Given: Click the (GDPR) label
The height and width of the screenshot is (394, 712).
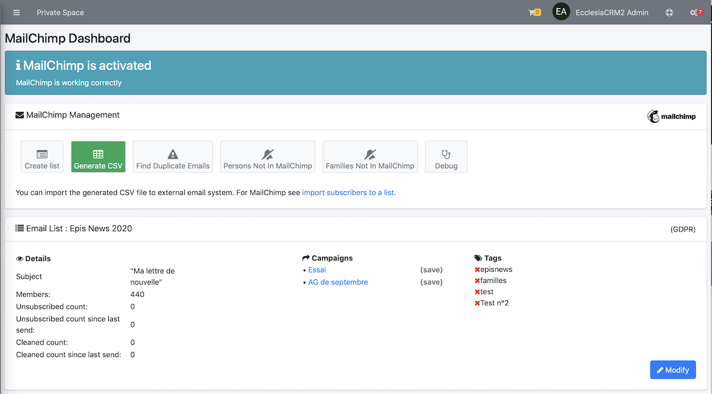Looking at the screenshot, I should coord(683,229).
